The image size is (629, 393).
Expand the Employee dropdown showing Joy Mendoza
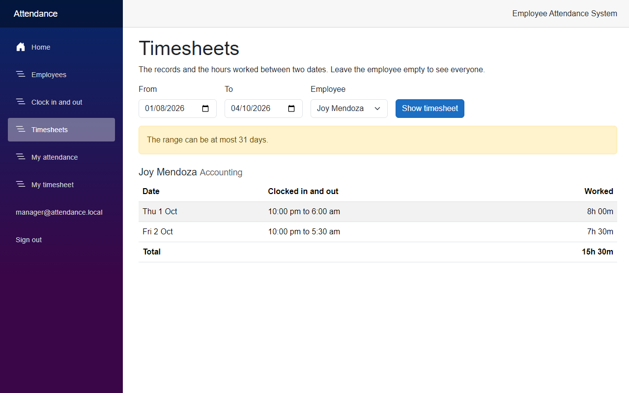pyautogui.click(x=349, y=109)
